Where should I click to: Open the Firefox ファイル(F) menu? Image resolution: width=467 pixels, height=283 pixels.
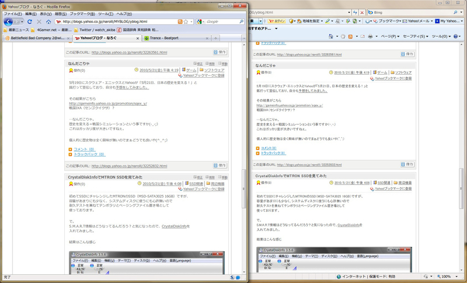click(12, 13)
